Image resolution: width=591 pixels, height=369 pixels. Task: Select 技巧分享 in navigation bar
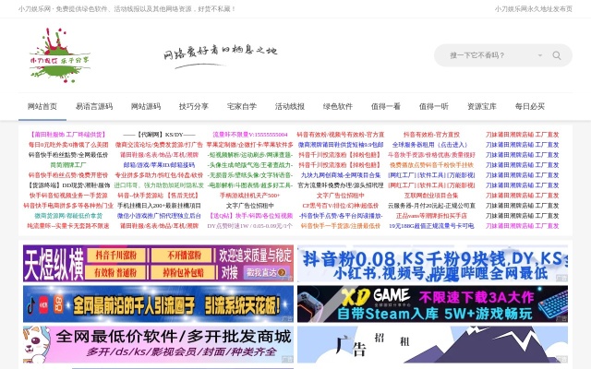[194, 106]
